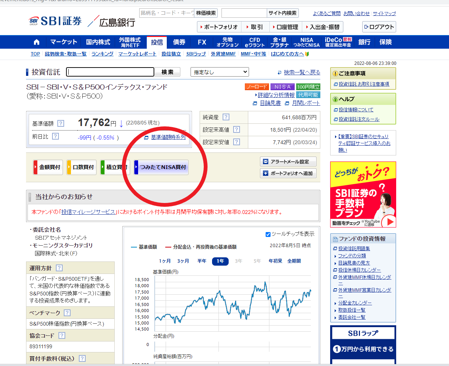Open 投信休場日カレンダー link

point(359,270)
